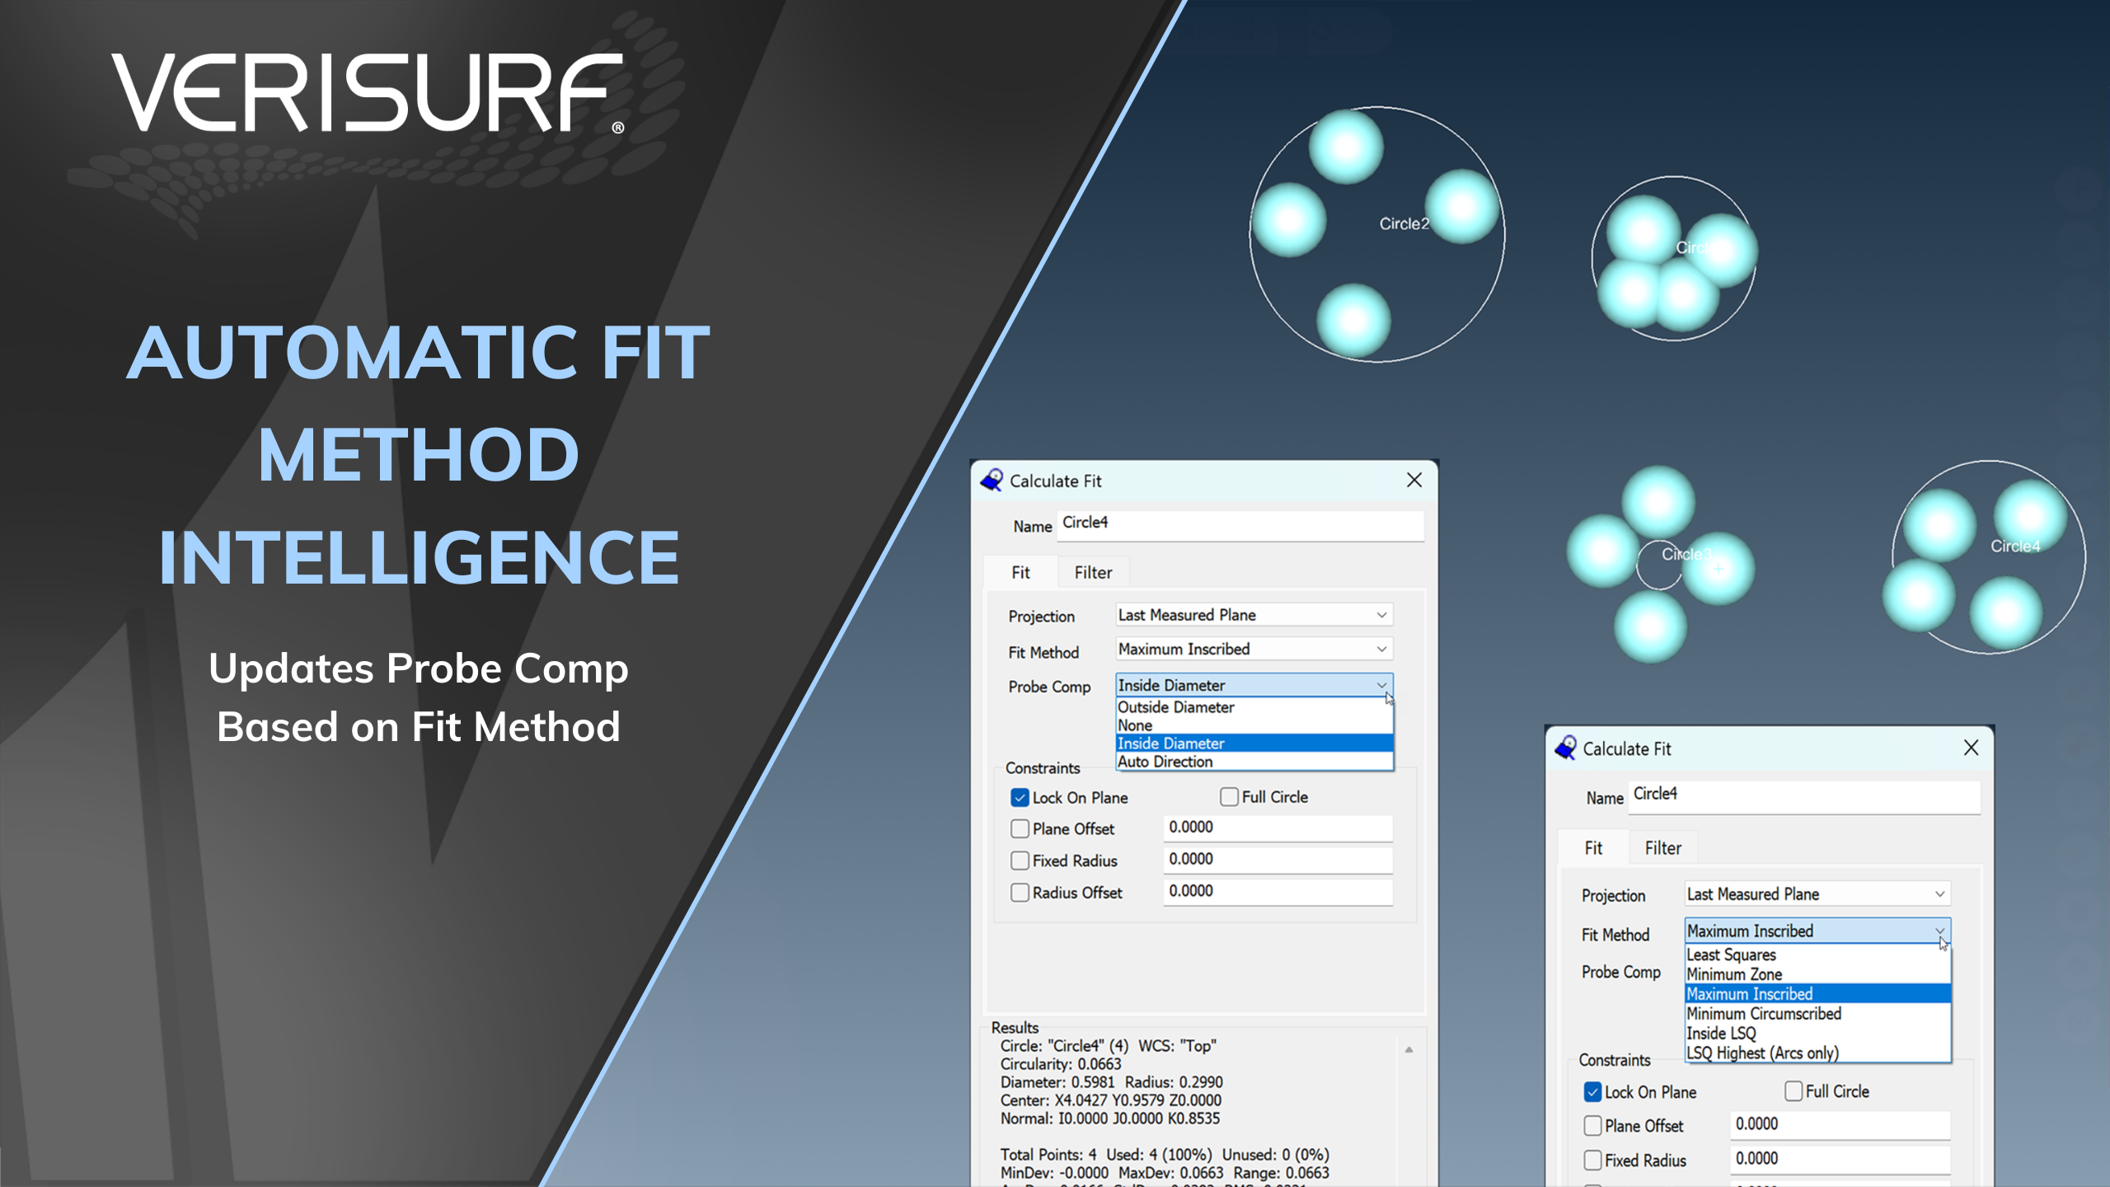Select the Circle4 label in viewport

2015,546
